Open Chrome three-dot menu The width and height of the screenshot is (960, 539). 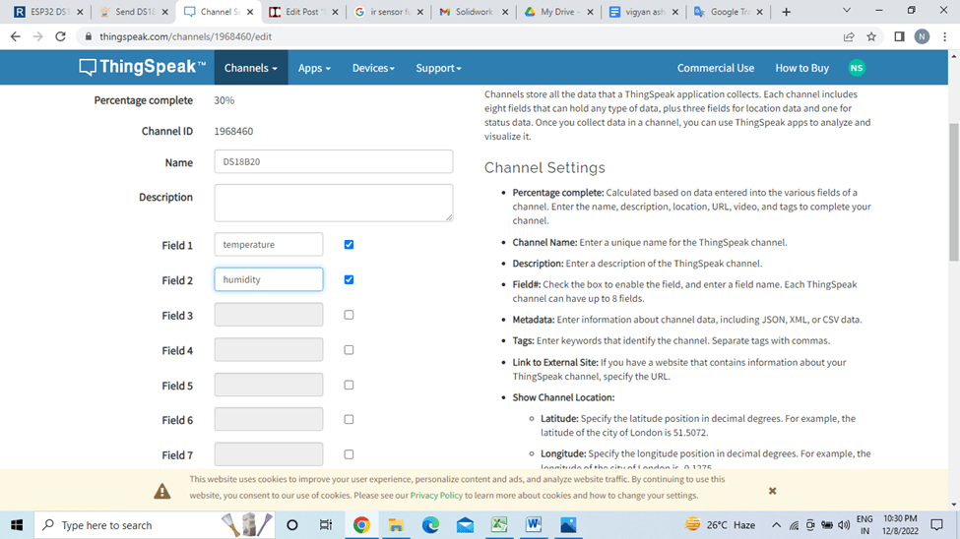(944, 36)
